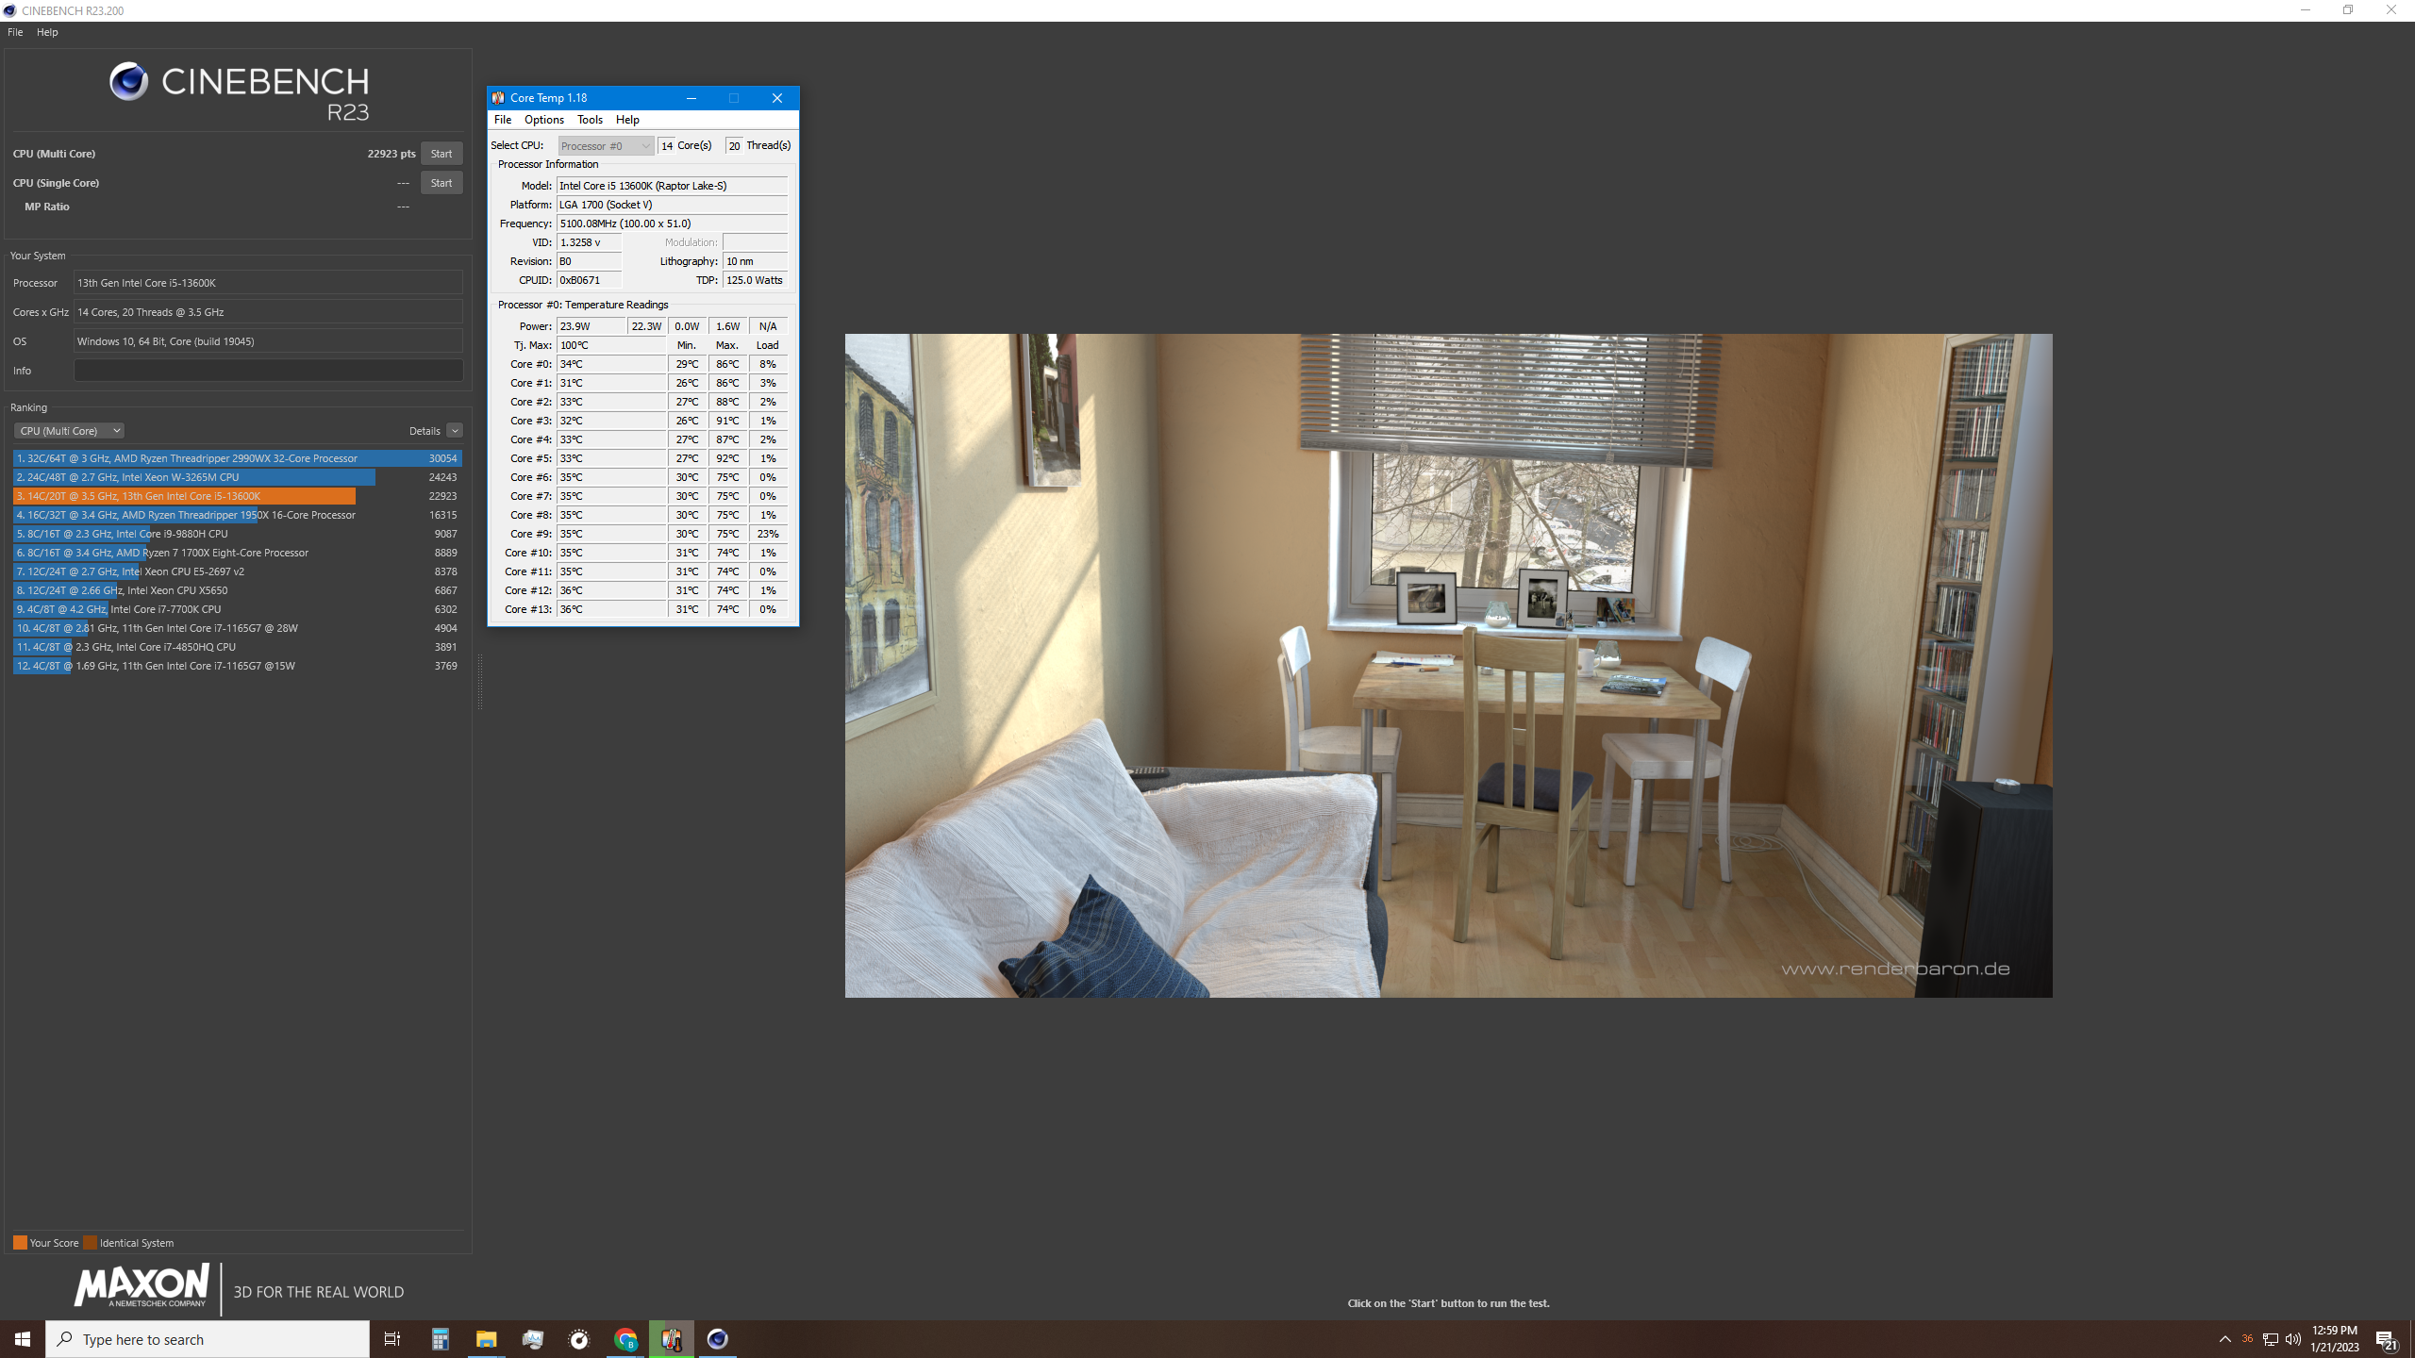The width and height of the screenshot is (2415, 1358).
Task: Open File Explorer from the taskbar
Action: pos(486,1339)
